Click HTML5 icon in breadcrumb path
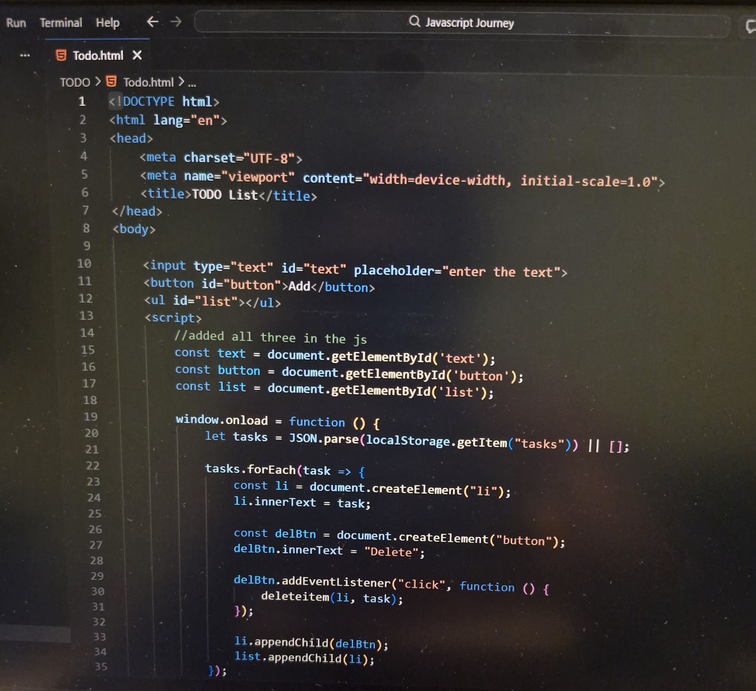 click(x=111, y=81)
